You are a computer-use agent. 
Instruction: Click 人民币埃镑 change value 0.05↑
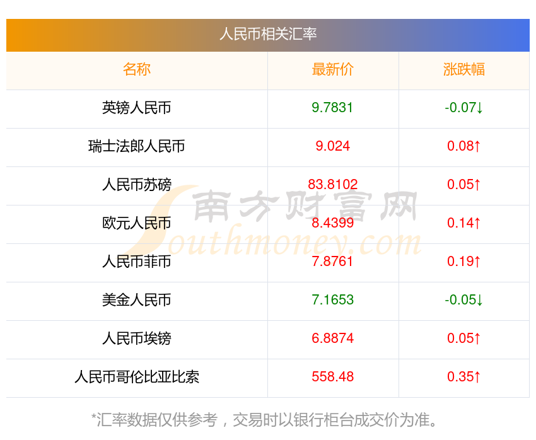coord(464,339)
